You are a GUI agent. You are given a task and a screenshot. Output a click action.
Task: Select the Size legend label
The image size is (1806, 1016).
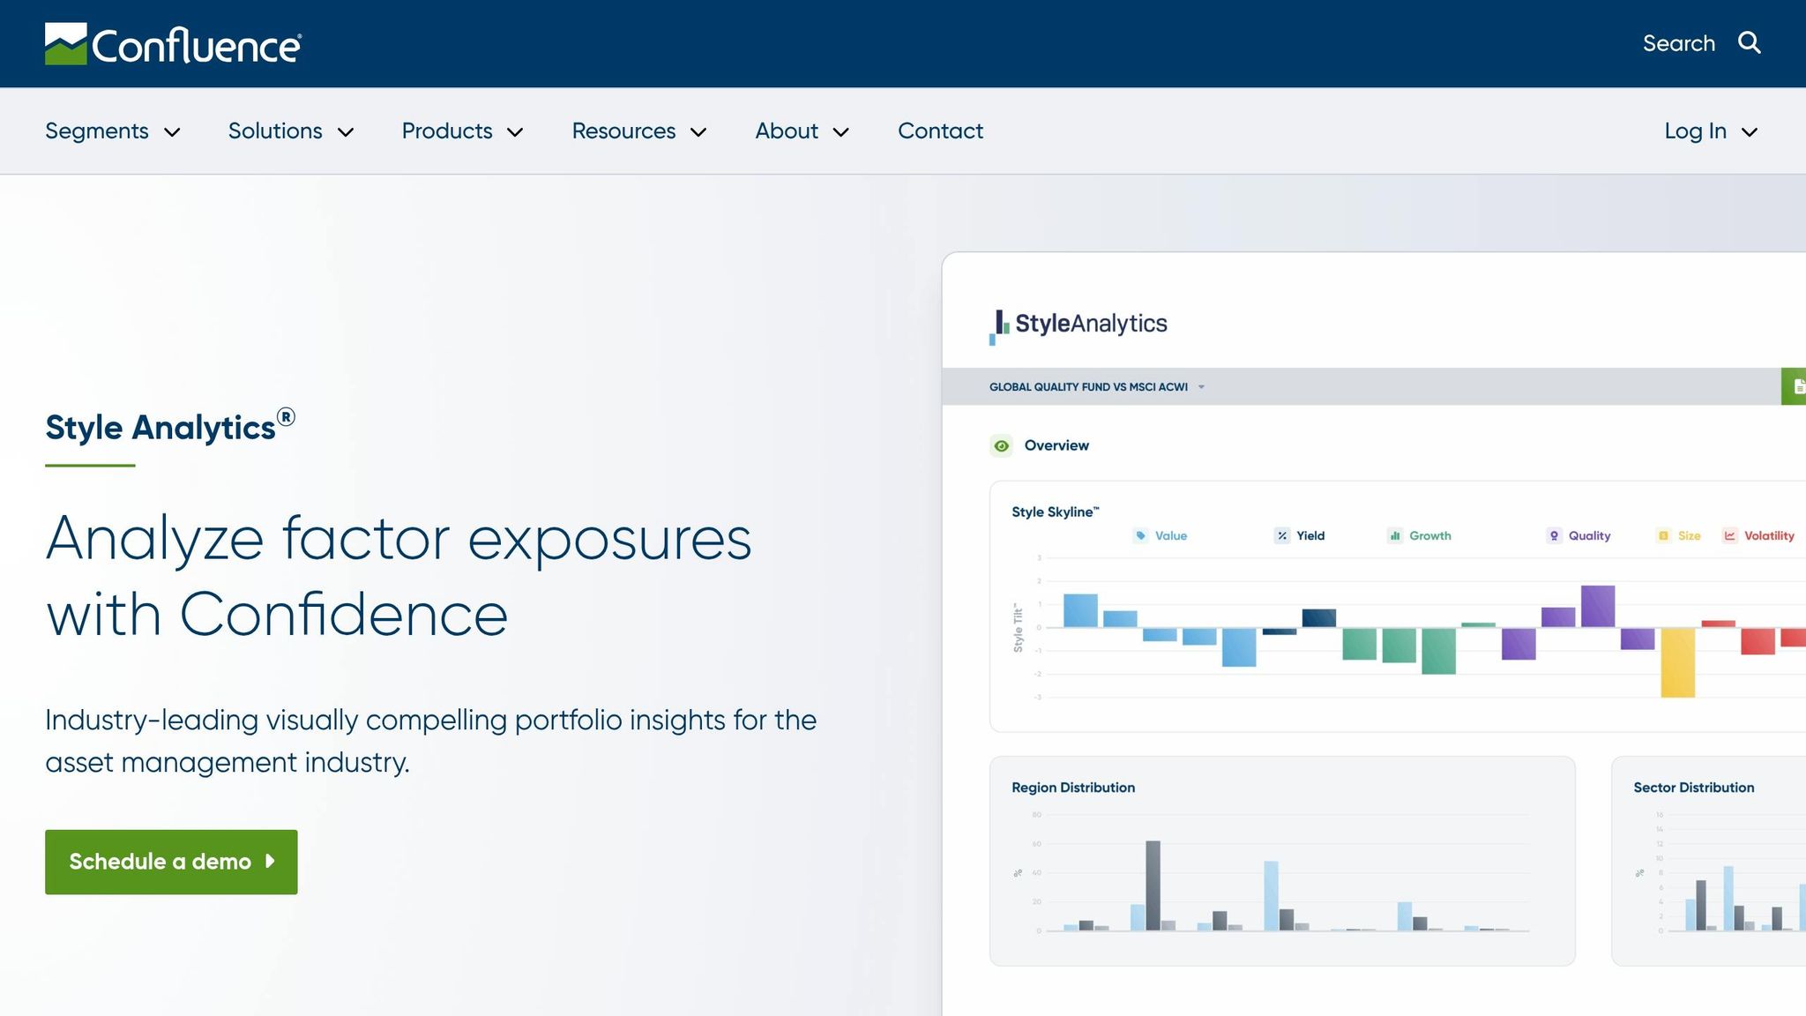click(1690, 536)
